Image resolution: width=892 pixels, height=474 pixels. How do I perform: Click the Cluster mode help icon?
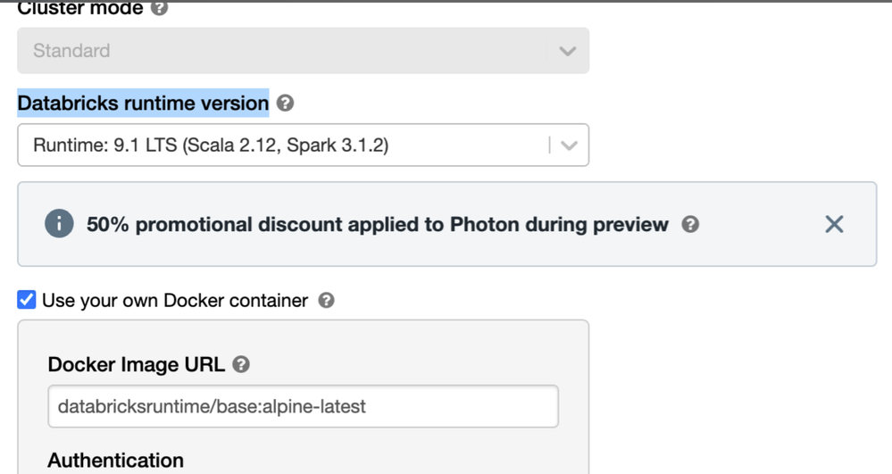click(x=159, y=9)
